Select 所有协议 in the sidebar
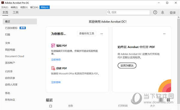 click(10, 100)
